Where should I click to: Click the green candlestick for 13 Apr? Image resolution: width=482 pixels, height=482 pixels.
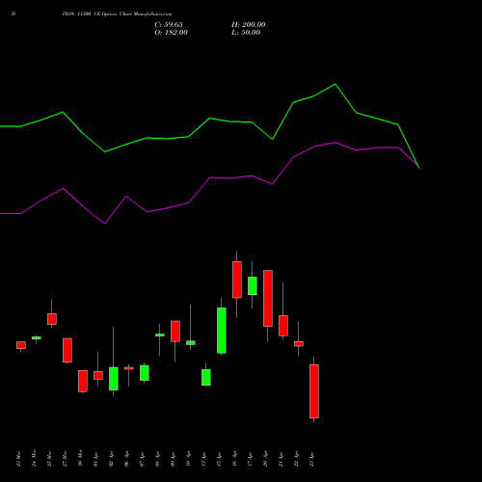(206, 378)
